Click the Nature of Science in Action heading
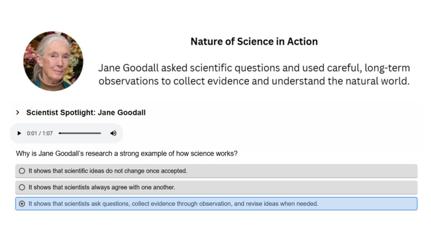Image resolution: width=431 pixels, height=242 pixels. (x=254, y=41)
